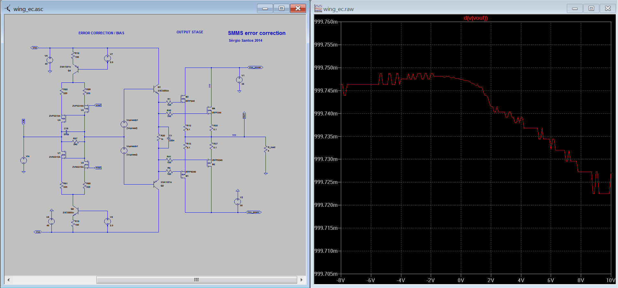Click the schematic horizontal scrollbar thumb

point(197,280)
